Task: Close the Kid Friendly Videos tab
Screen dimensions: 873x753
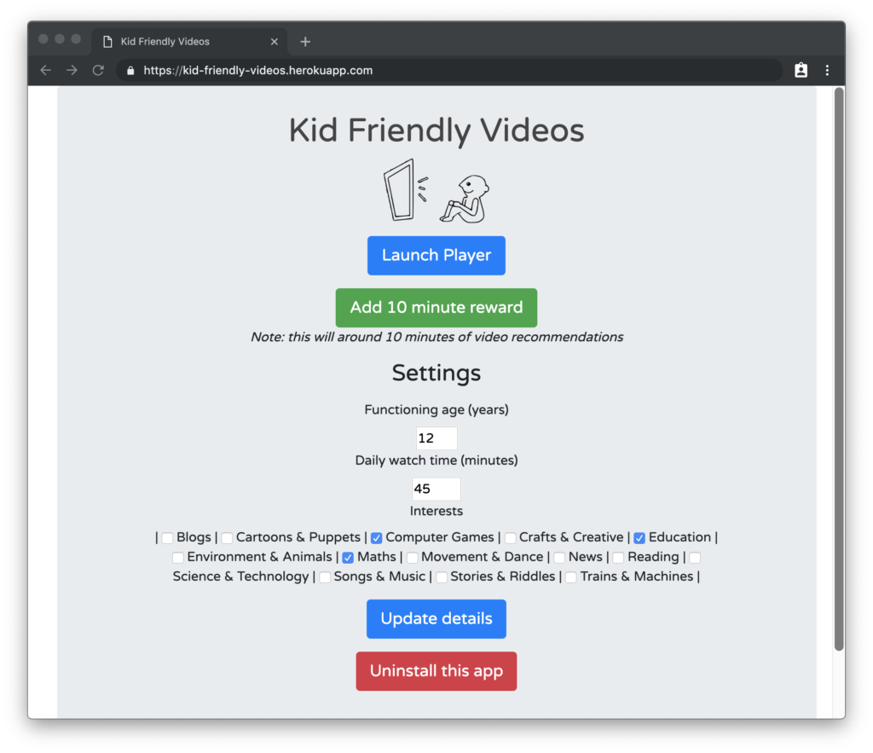Action: 274,42
